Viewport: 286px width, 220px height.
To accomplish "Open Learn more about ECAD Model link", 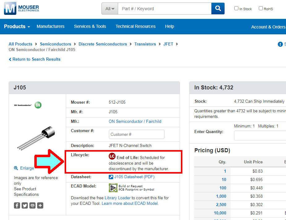I will (130, 203).
